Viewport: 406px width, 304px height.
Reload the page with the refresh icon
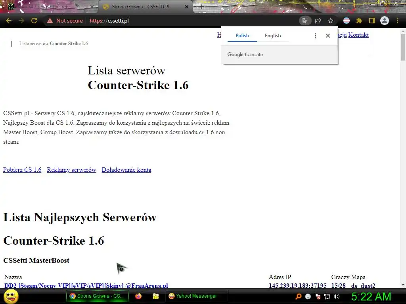click(34, 21)
